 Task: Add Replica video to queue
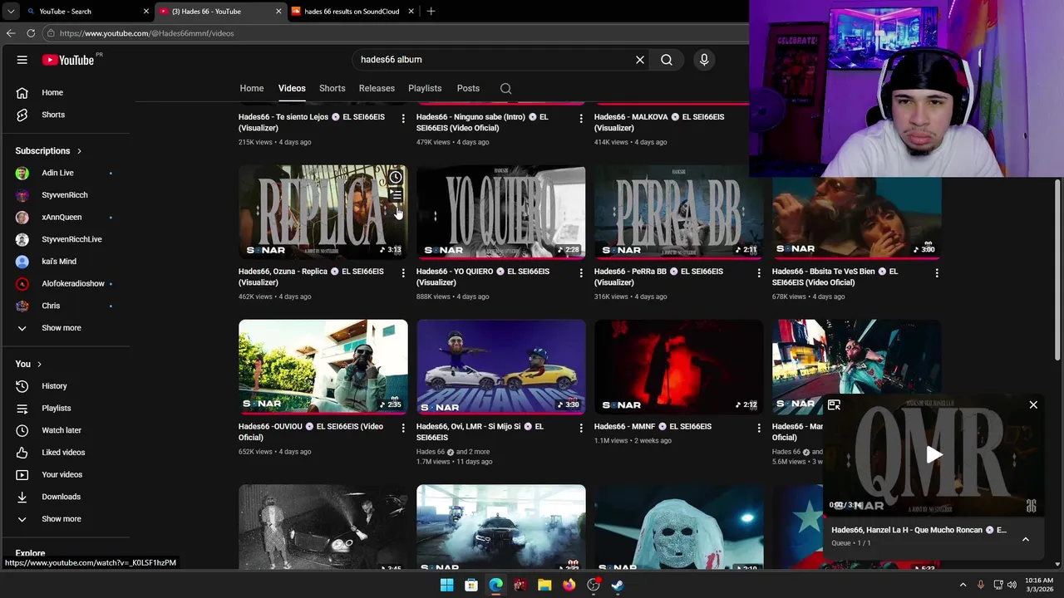click(x=396, y=195)
